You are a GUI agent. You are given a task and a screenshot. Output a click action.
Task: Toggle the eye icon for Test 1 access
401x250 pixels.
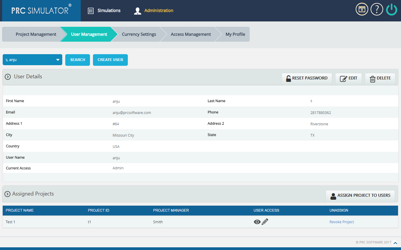257,222
